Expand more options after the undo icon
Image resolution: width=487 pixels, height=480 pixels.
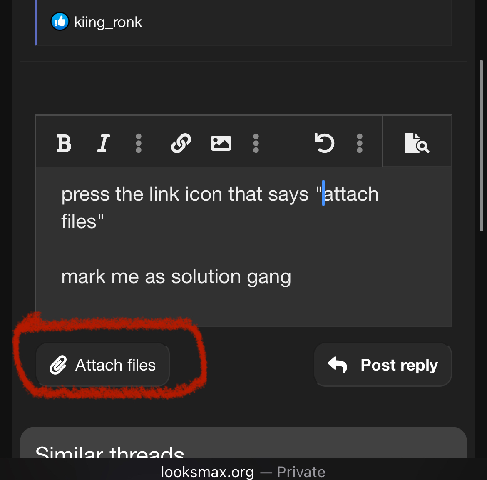coord(360,143)
